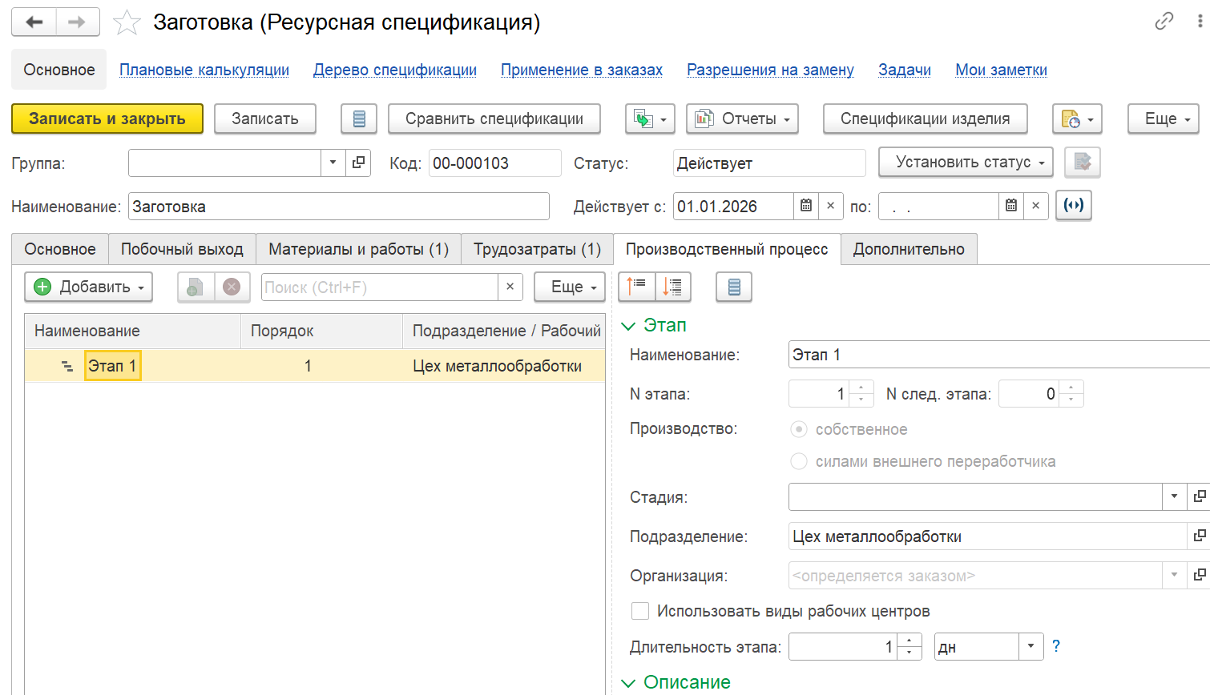Enable Использовать виды рабочих центров checkbox
This screenshot has height=695, width=1210.
coord(640,611)
